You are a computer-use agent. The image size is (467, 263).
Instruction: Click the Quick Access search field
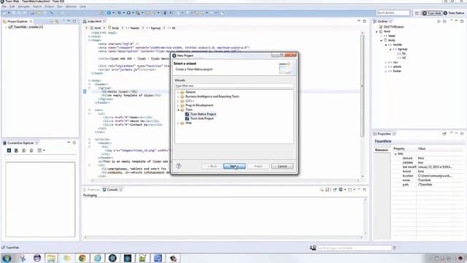tap(393, 13)
